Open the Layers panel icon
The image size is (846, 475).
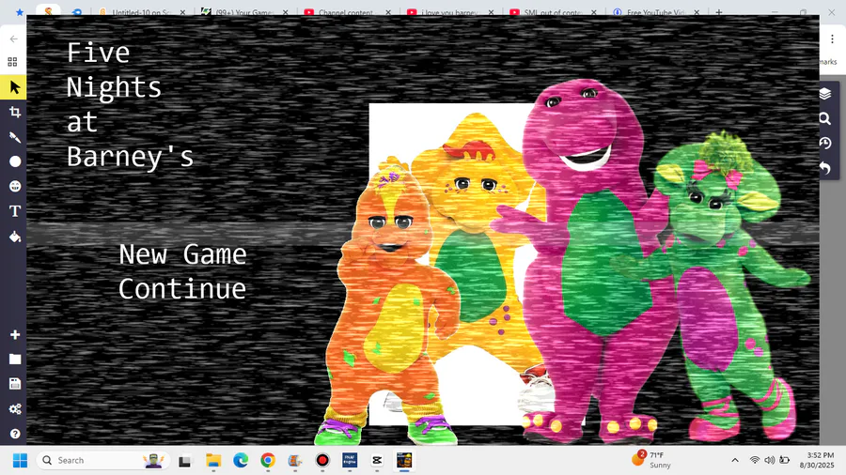point(825,94)
